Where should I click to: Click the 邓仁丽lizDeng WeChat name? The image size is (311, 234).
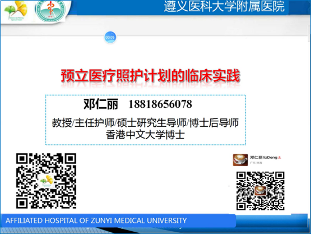click(263, 158)
